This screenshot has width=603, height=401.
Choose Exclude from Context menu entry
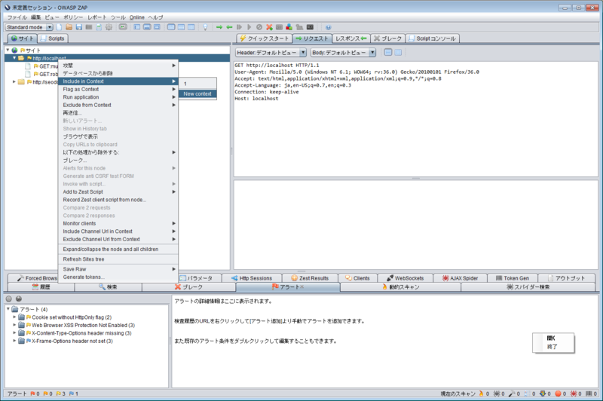pos(118,105)
